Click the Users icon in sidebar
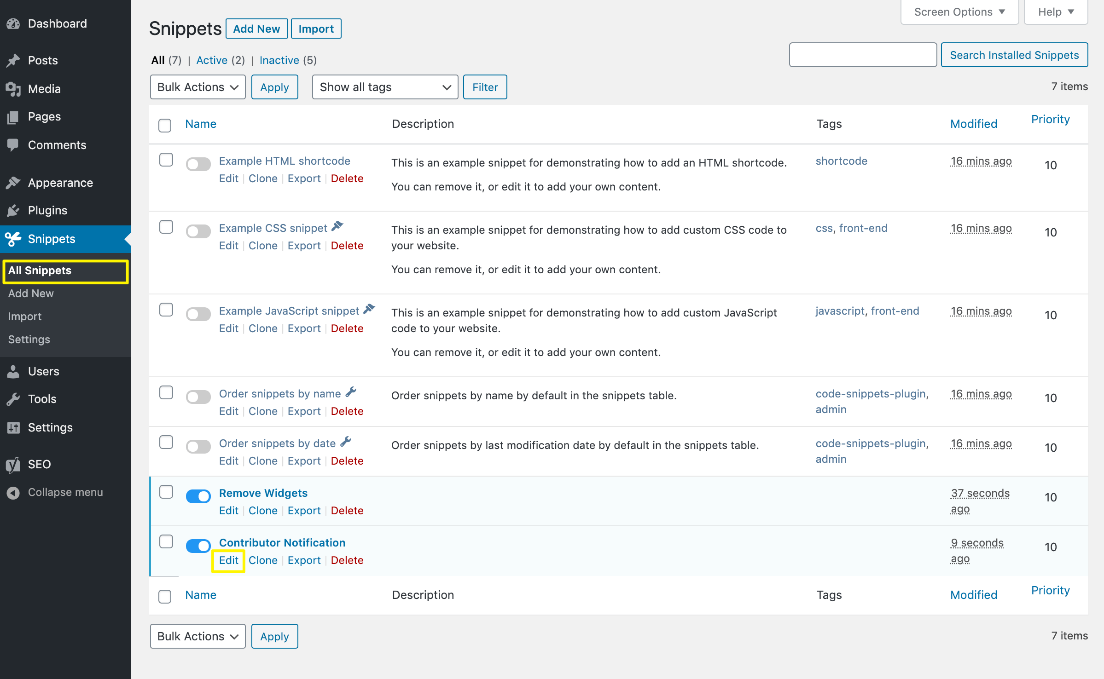This screenshot has width=1104, height=679. coord(13,371)
